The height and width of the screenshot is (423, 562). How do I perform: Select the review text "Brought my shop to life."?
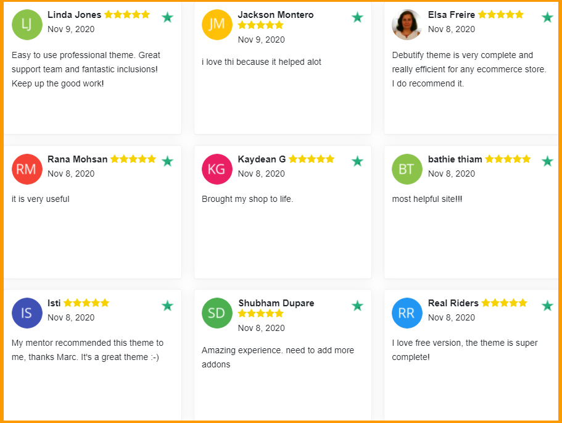[247, 199]
